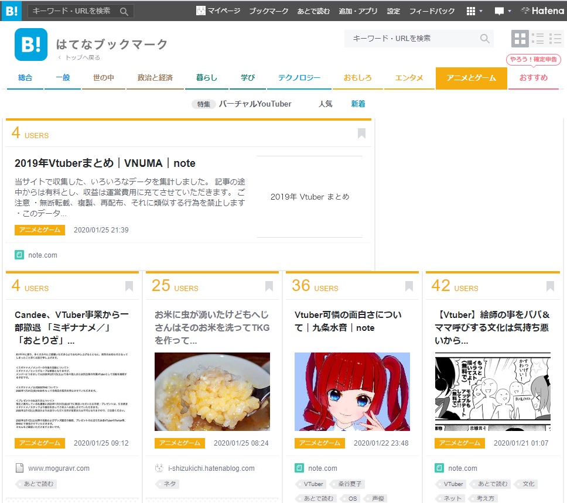Screen dimensions: 567x503
Task: Open the manga panel thumbnail image
Action: 493,392
